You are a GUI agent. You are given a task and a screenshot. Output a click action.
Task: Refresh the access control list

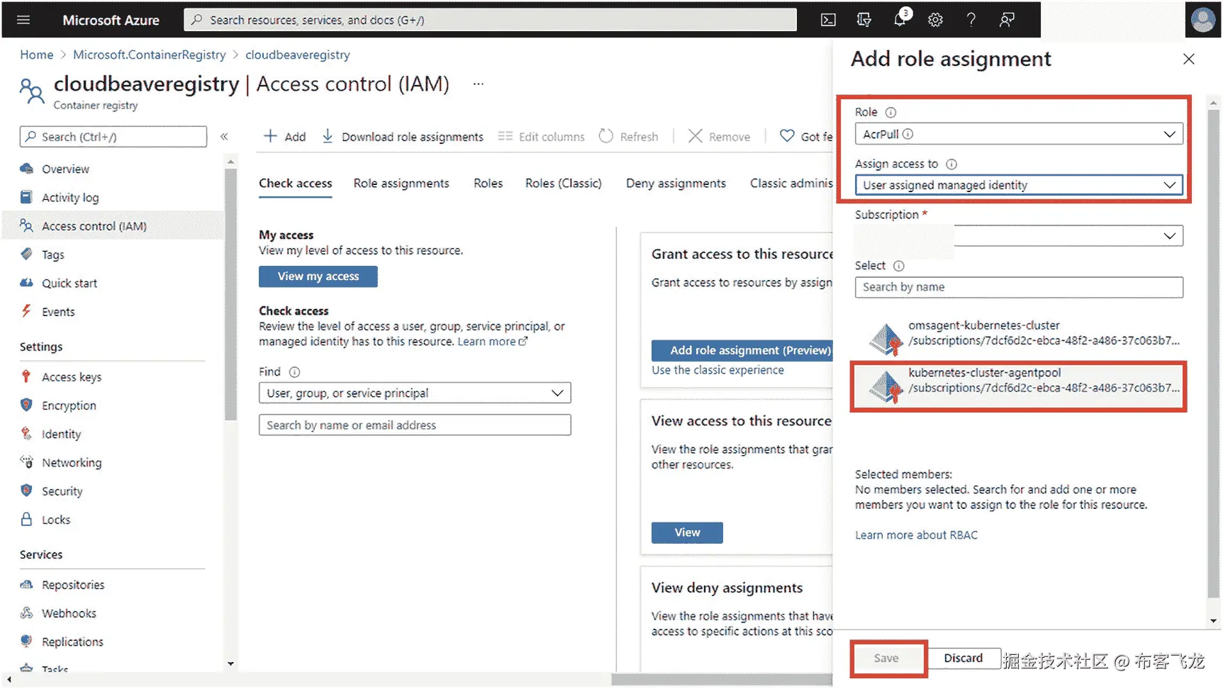click(628, 136)
